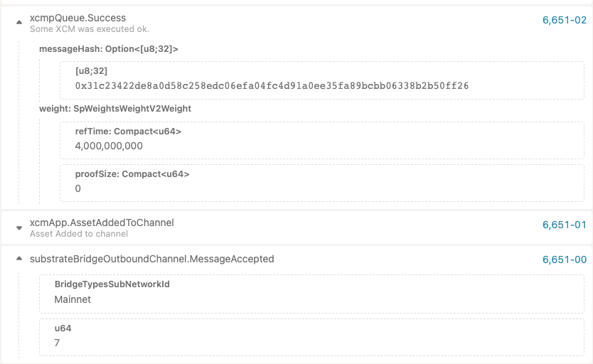Image resolution: width=593 pixels, height=364 pixels.
Task: Click the proofSize value 0
Action: click(x=78, y=188)
